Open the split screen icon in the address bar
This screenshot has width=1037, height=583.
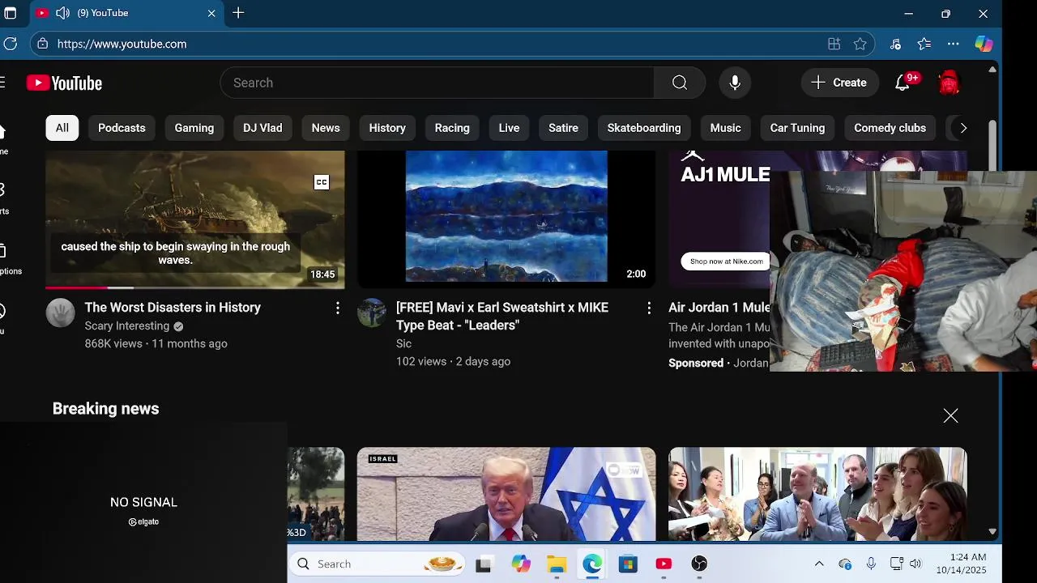click(834, 44)
